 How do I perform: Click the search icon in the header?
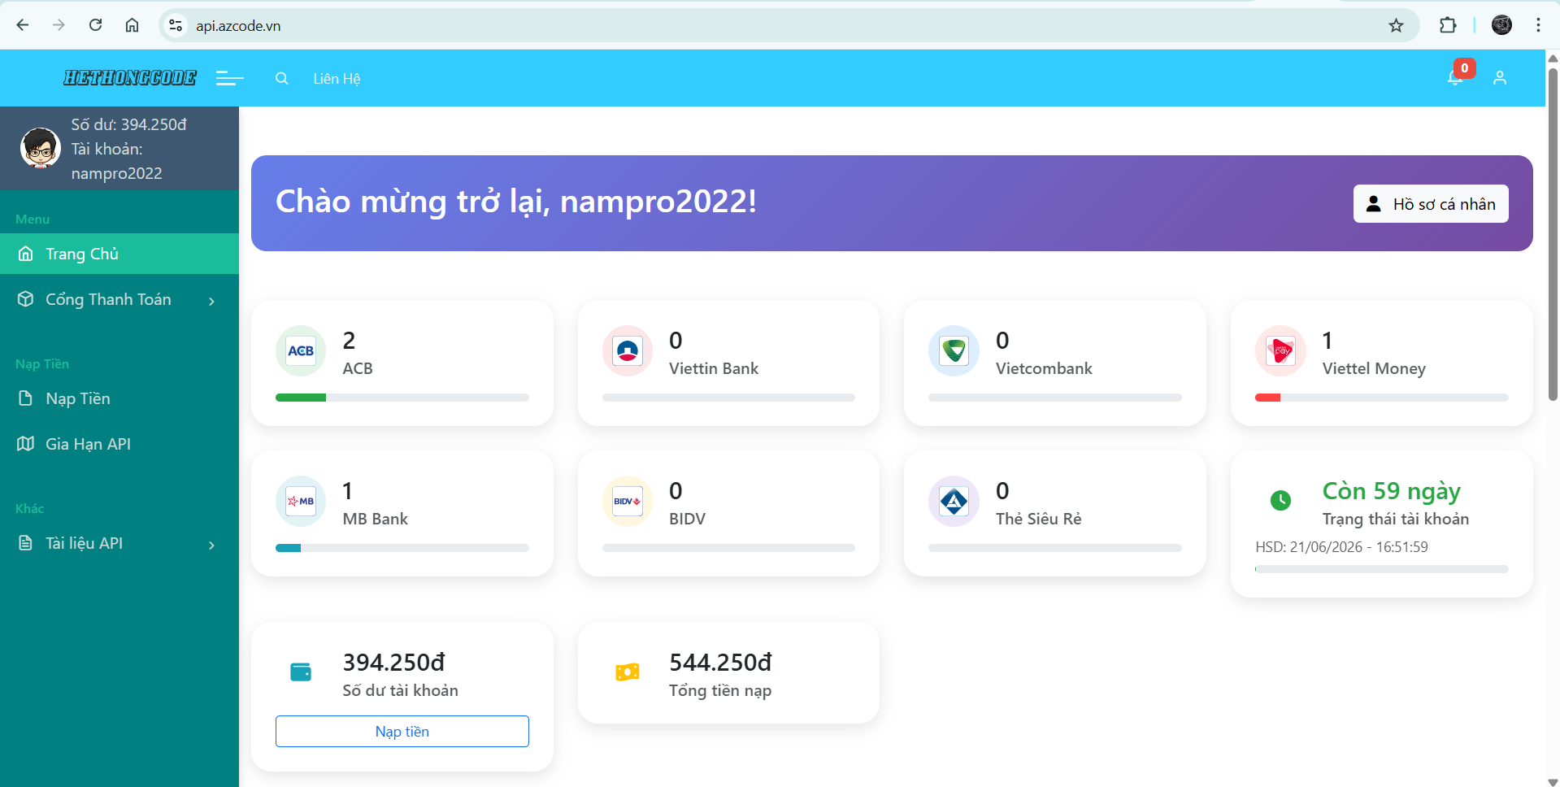[x=281, y=78]
